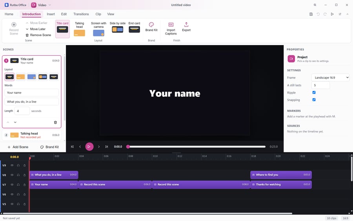Screen dimensions: 353x221
Task: Move scene down with card down-chevron
Action: coord(15,122)
